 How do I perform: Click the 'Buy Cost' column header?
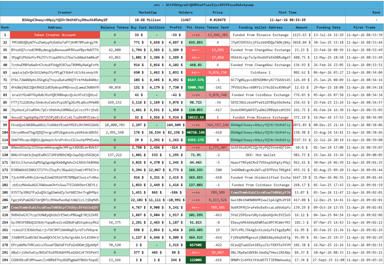click(x=139, y=28)
